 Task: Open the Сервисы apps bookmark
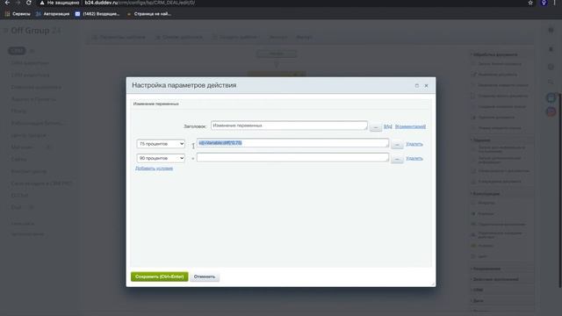(x=18, y=14)
